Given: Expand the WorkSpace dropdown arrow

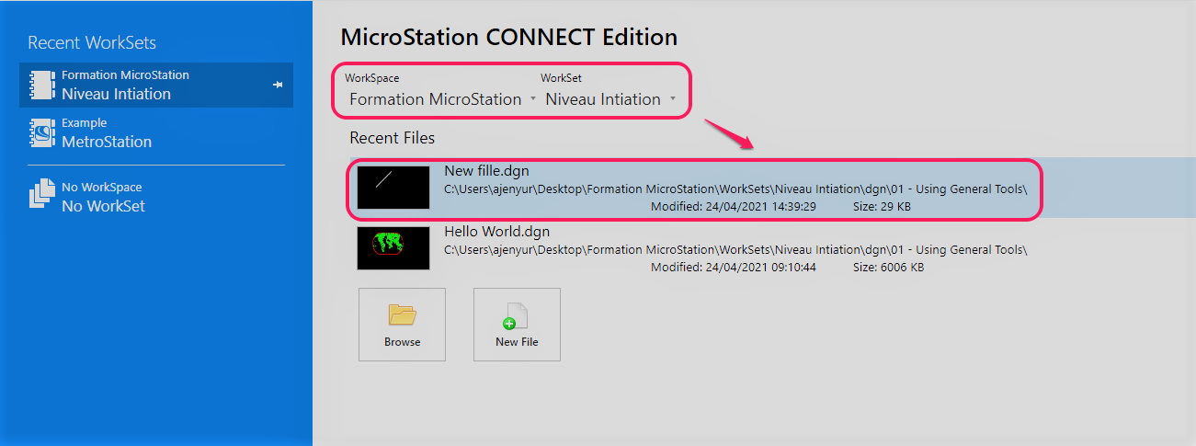Looking at the screenshot, I should 532,99.
